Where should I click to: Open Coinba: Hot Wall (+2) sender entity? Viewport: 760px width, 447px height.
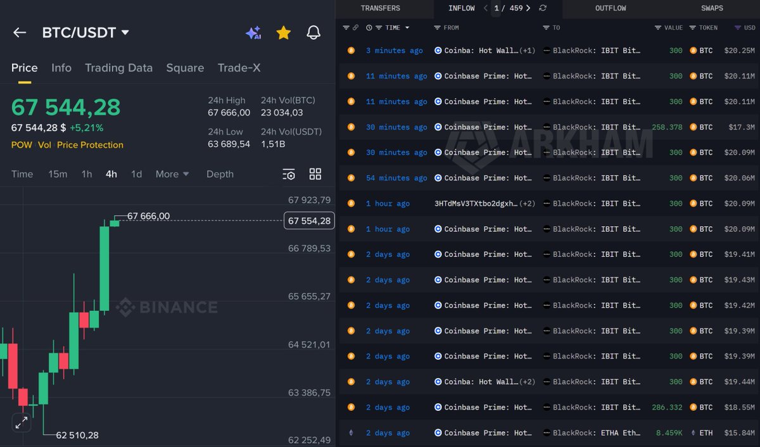click(x=485, y=382)
